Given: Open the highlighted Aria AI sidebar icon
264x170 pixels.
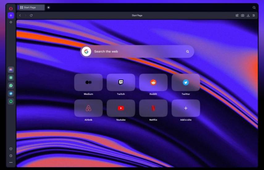Looking at the screenshot, I should coord(11,15).
